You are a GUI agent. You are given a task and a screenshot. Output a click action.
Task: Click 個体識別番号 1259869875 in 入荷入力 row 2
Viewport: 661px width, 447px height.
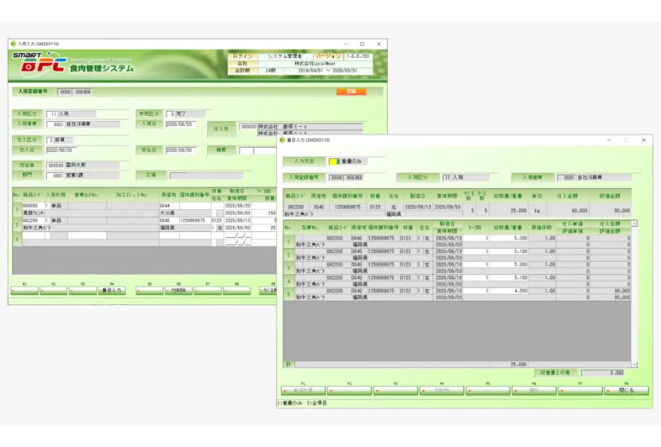point(195,221)
